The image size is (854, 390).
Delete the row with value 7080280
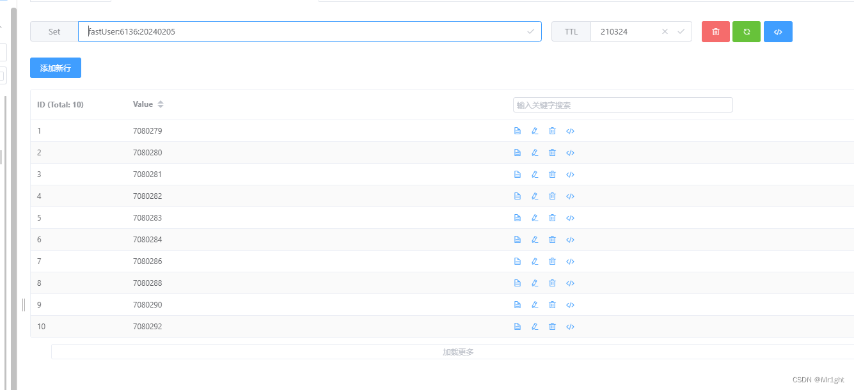point(552,153)
